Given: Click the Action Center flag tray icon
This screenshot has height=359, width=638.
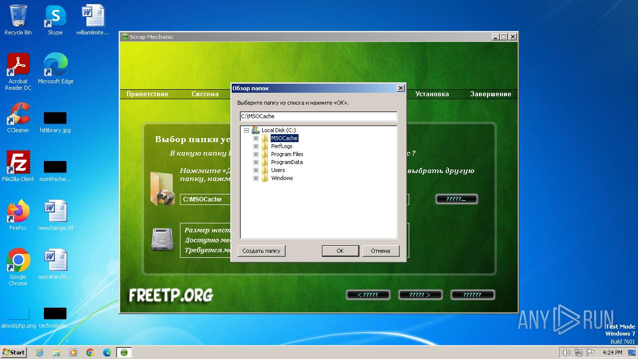Looking at the screenshot, I should [x=591, y=353].
